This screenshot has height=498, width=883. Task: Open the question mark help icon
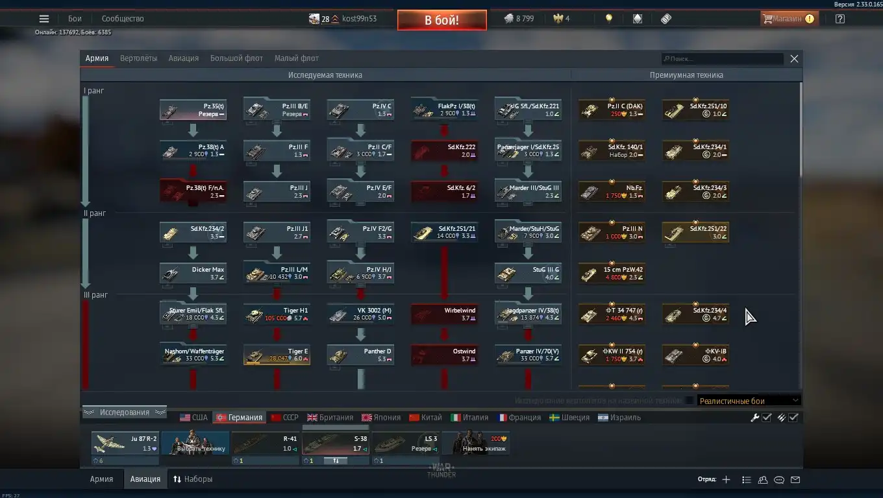(x=840, y=19)
